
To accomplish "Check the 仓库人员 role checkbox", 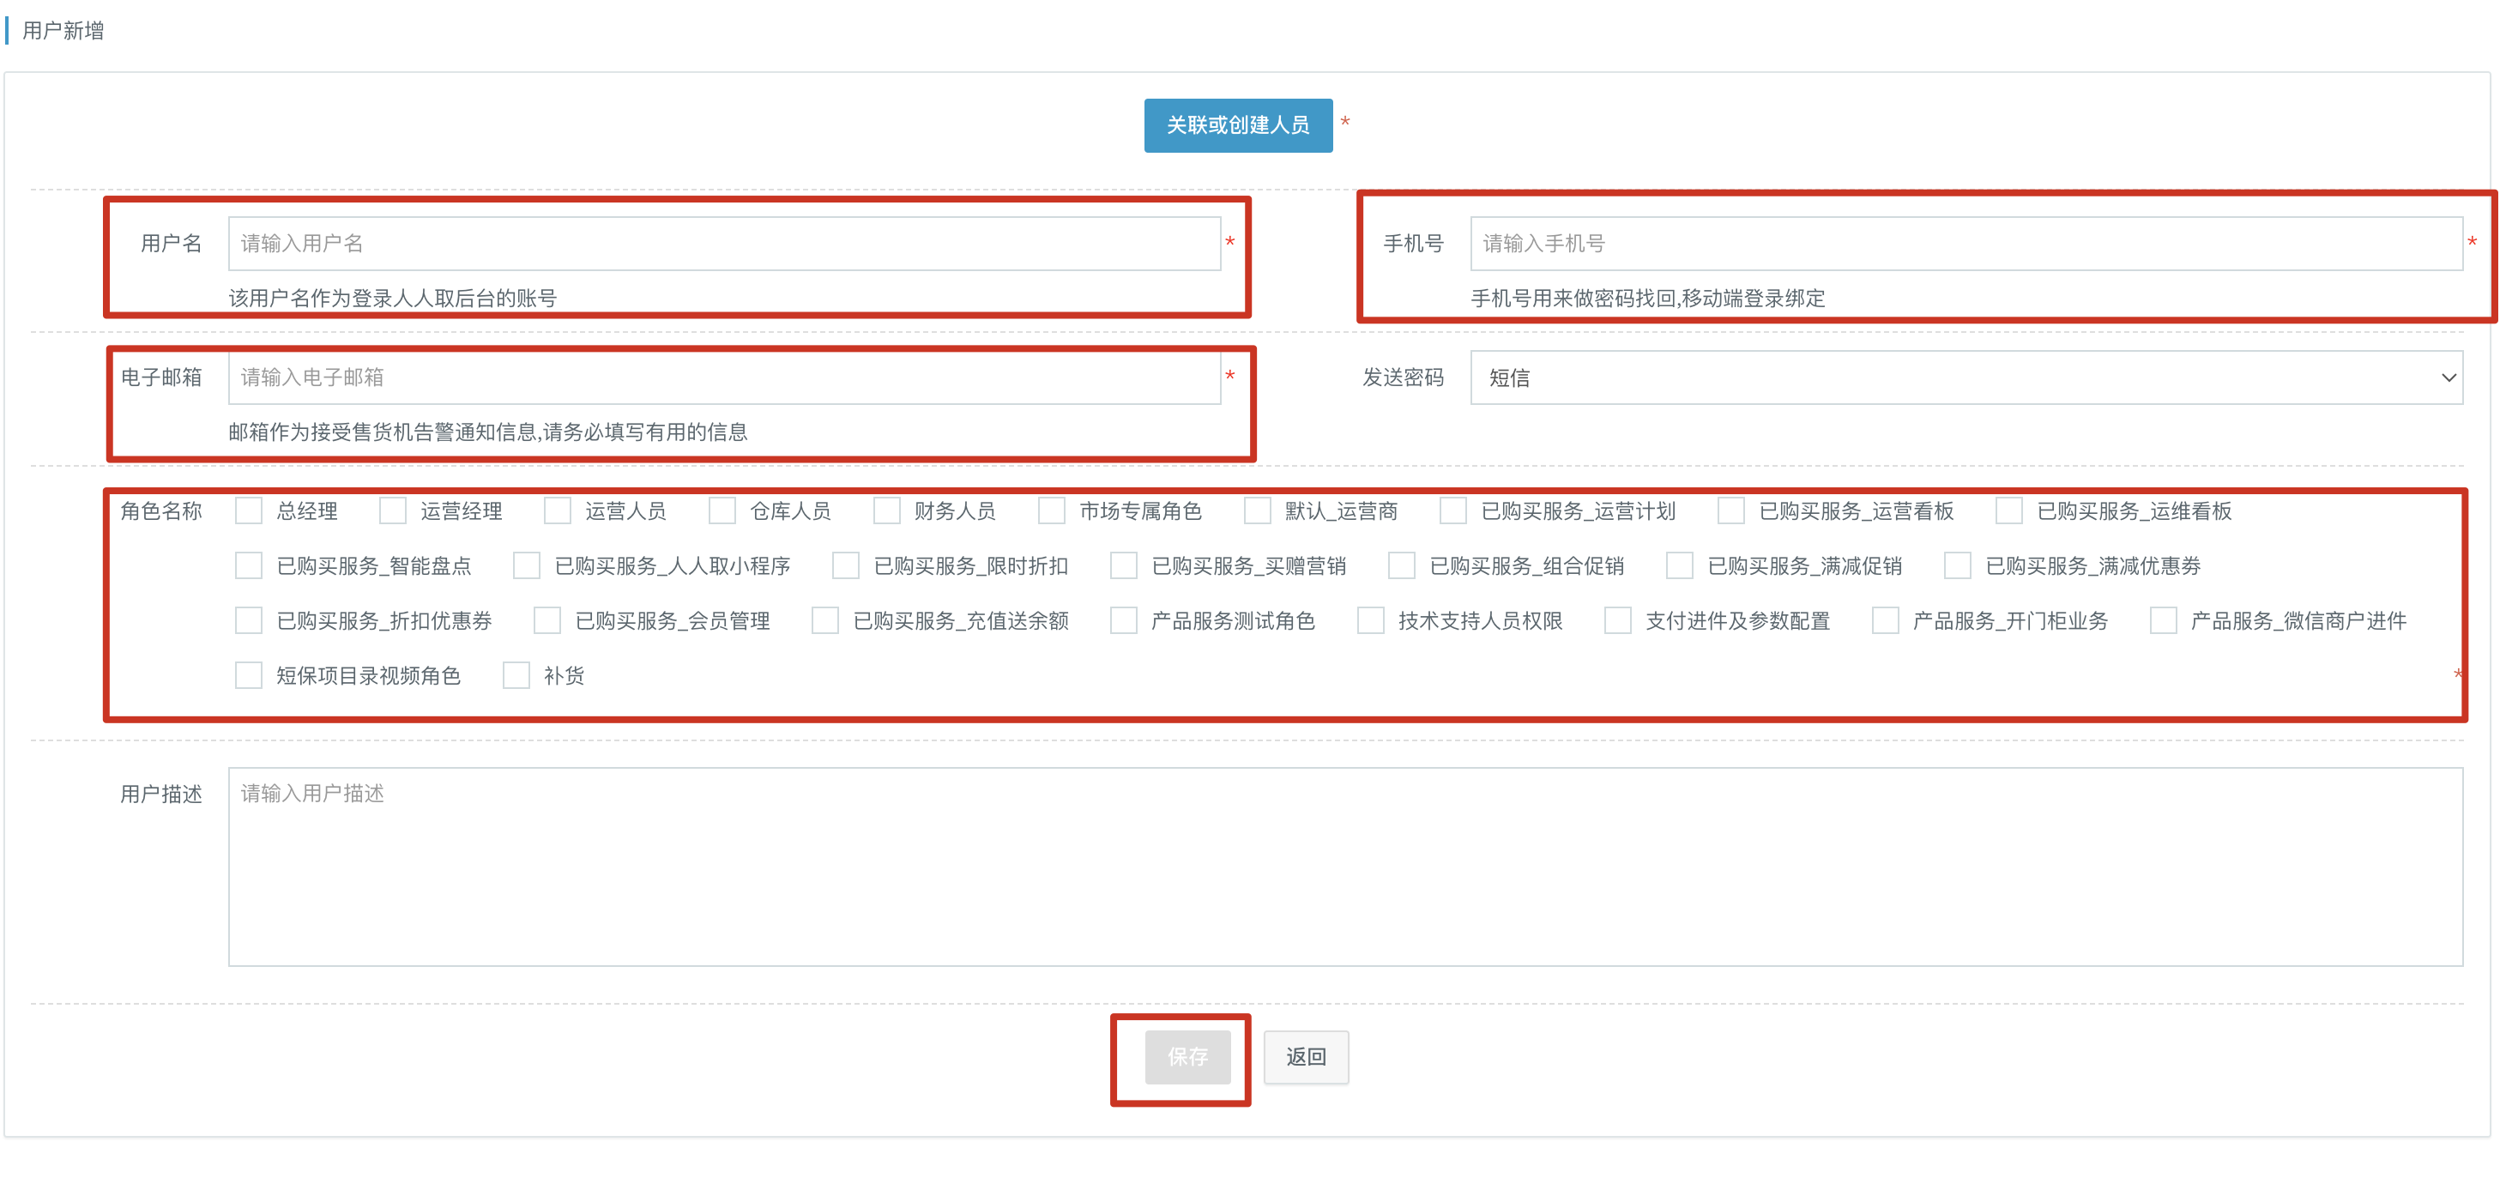I will pos(722,510).
